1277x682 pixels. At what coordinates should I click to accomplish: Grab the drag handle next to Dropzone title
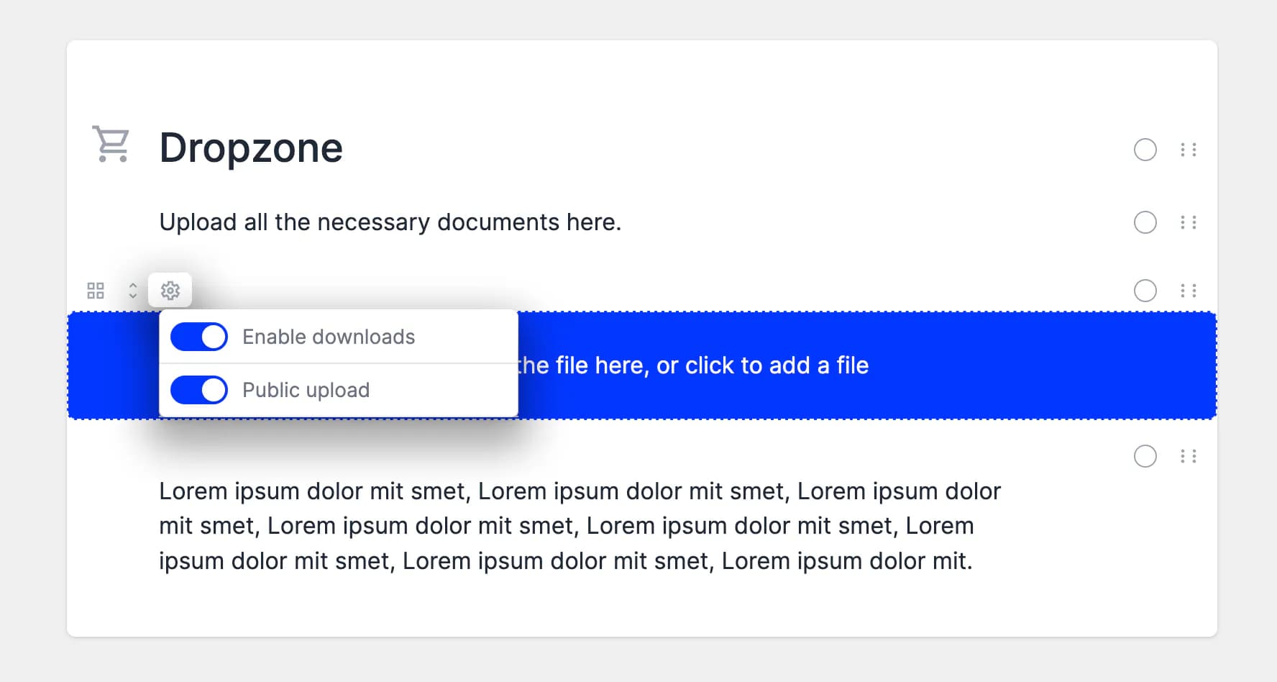click(x=1188, y=150)
